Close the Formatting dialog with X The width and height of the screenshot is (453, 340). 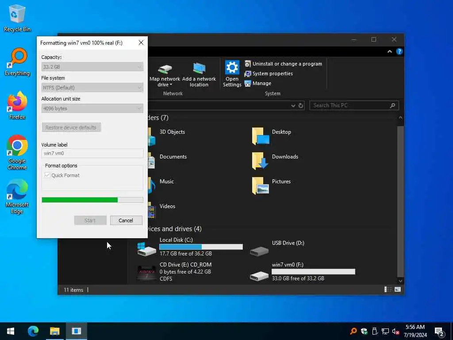141,43
